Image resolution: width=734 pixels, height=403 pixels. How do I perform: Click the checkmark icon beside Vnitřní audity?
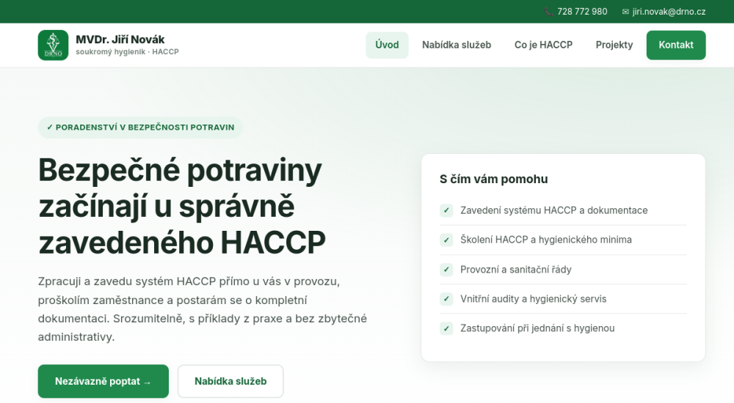446,299
